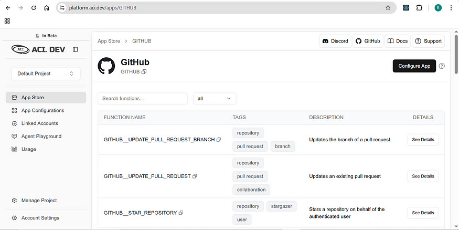Click the App Store breadcrumb link
This screenshot has width=459, height=230.
(x=109, y=41)
